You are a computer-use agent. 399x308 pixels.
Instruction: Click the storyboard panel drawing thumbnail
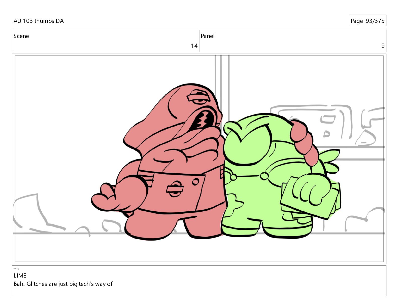click(x=199, y=159)
